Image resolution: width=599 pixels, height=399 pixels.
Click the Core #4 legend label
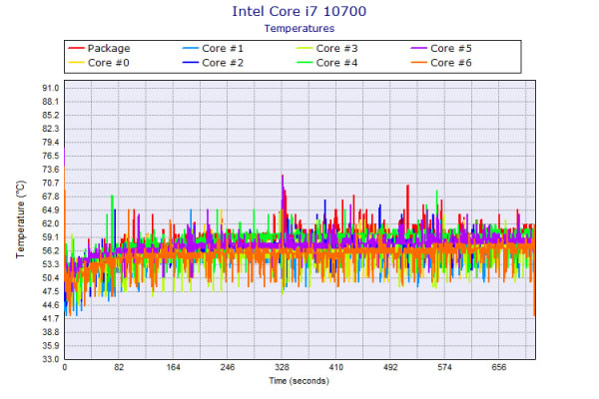click(337, 63)
